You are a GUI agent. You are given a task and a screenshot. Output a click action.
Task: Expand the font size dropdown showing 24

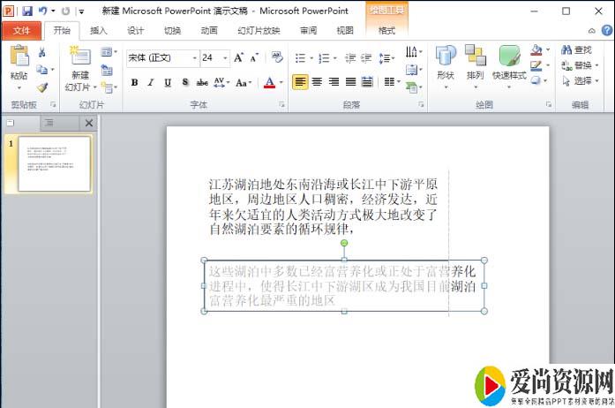(226, 58)
